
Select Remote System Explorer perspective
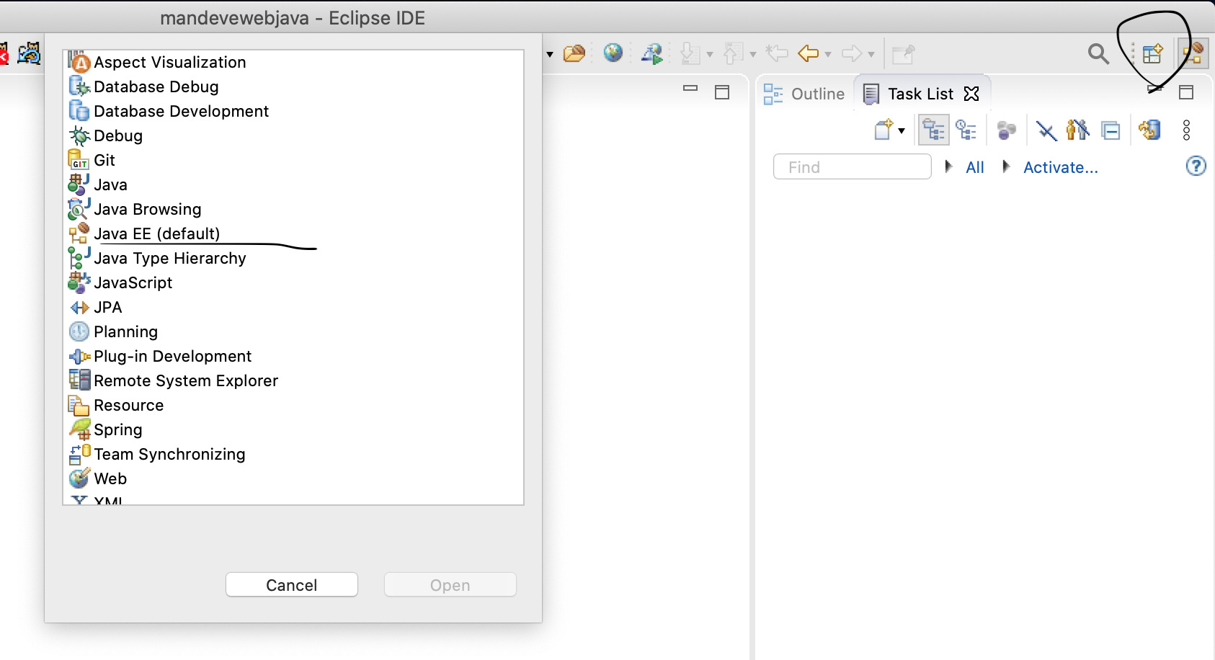293,381
